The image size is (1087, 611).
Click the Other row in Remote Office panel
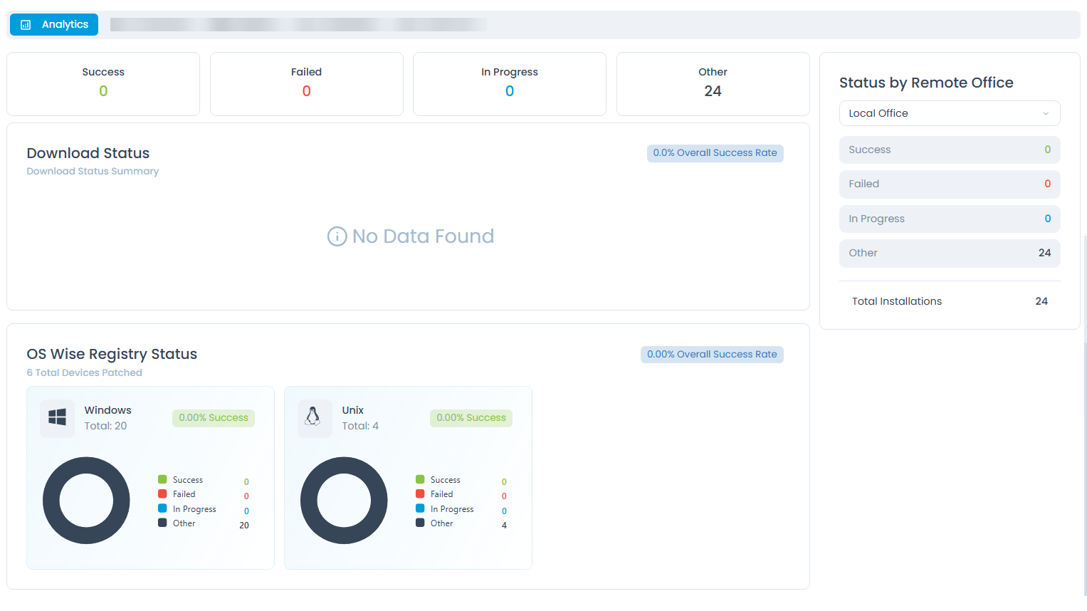point(949,254)
